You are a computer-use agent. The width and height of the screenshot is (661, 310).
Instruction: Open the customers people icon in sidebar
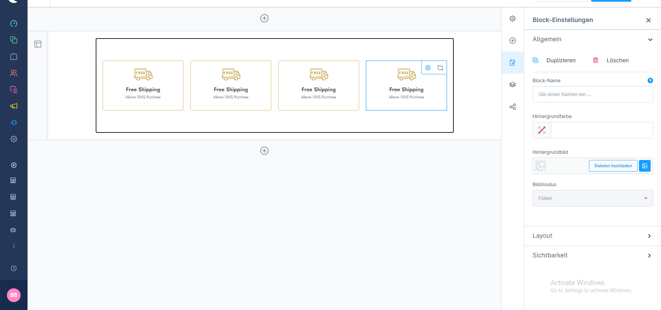tap(14, 73)
